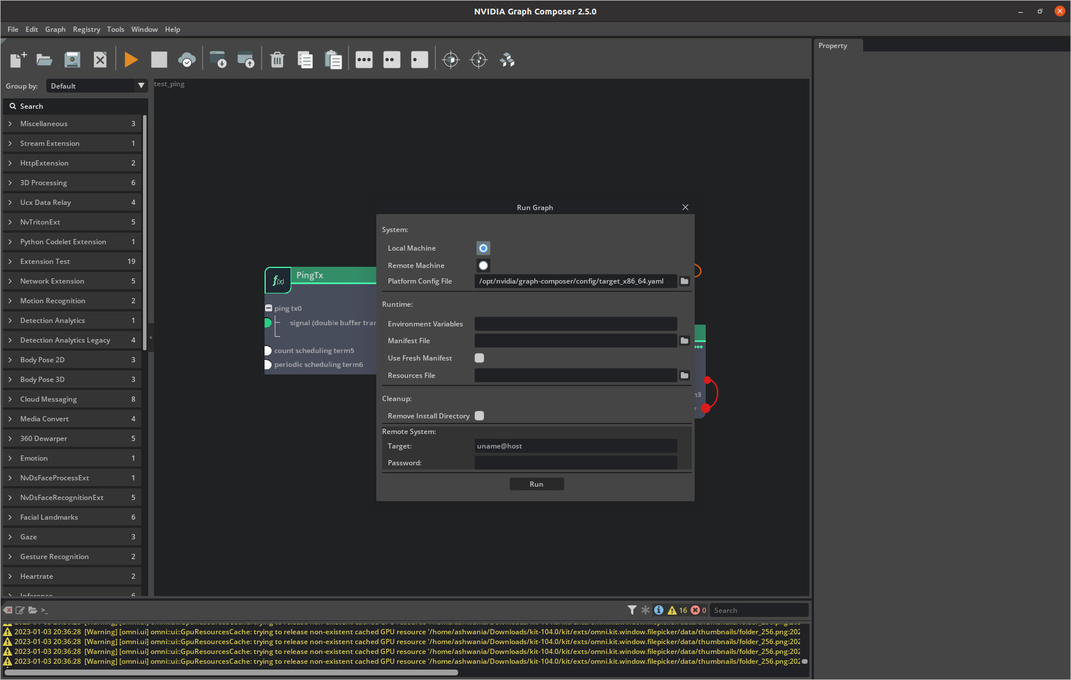1071x680 pixels.
Task: Toggle error messages filter showing 0
Action: (x=698, y=610)
